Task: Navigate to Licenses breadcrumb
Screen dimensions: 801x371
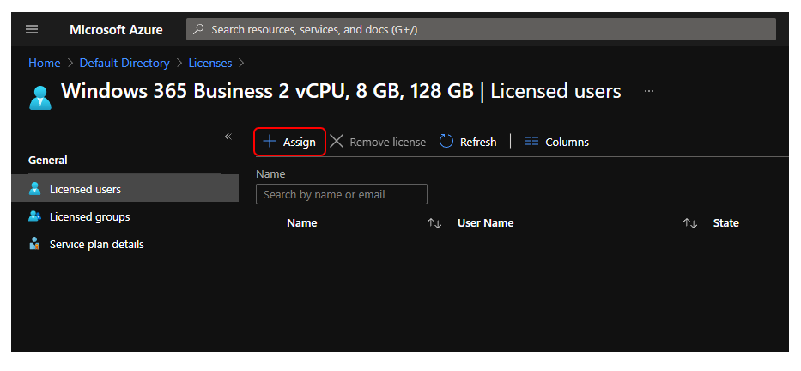Action: click(210, 63)
